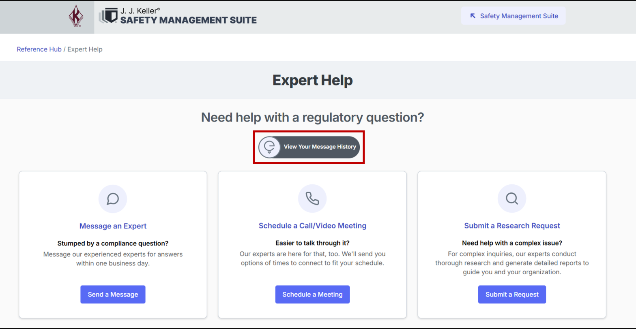Image resolution: width=636 pixels, height=329 pixels.
Task: Open the Submit a Research Request link
Action: tap(512, 226)
